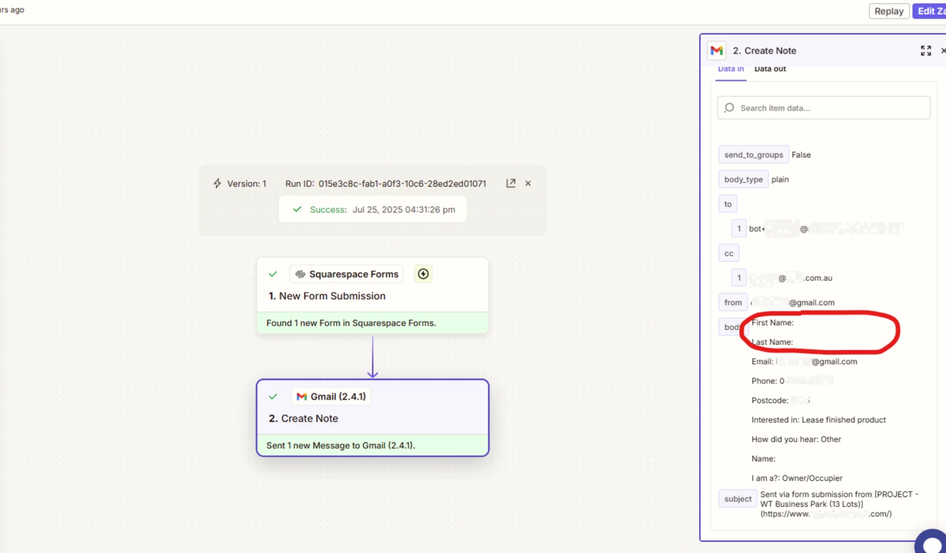Click Gmail icon in Create Note panel header
The height and width of the screenshot is (553, 946).
point(716,50)
